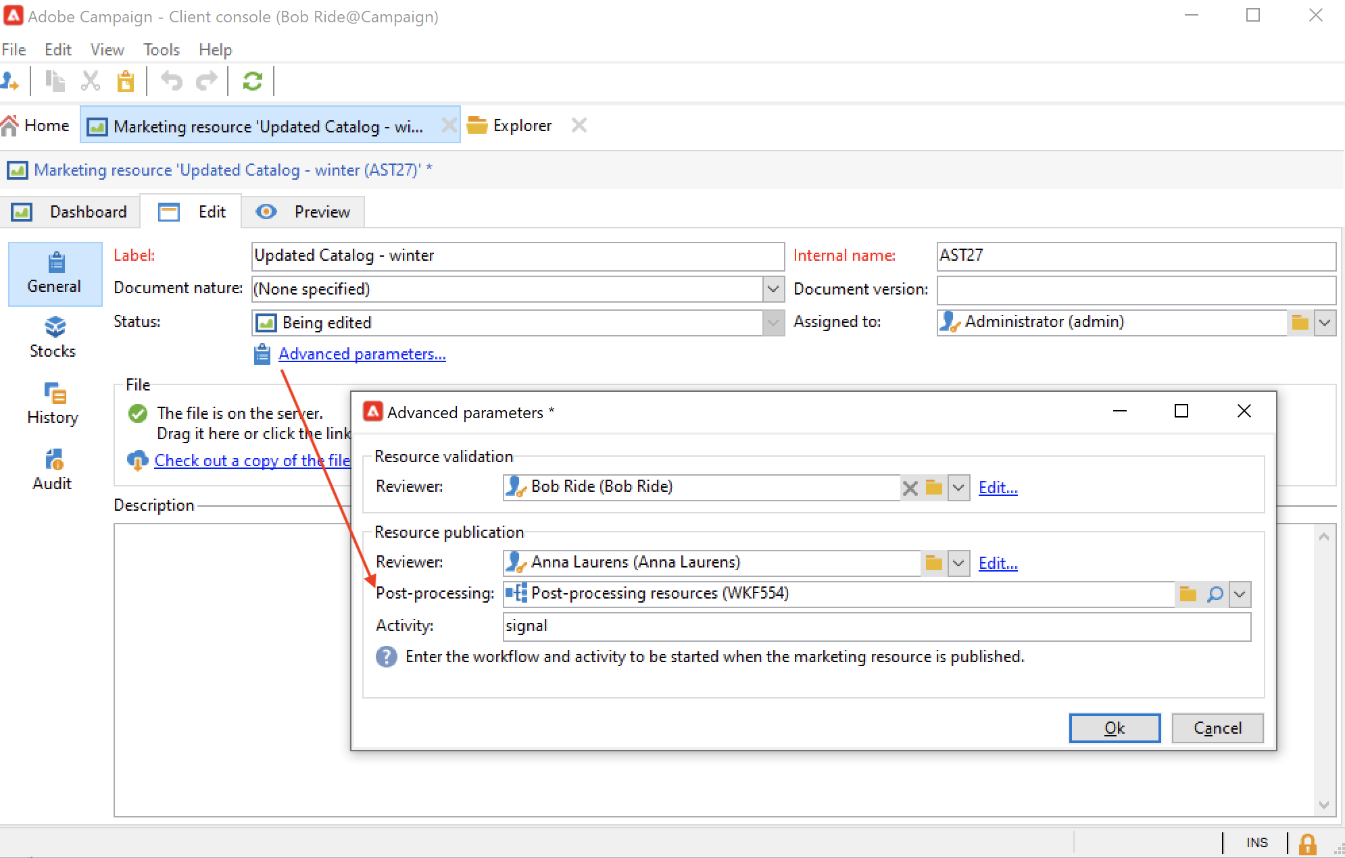Expand the Document nature dropdown
The height and width of the screenshot is (858, 1345).
773,289
